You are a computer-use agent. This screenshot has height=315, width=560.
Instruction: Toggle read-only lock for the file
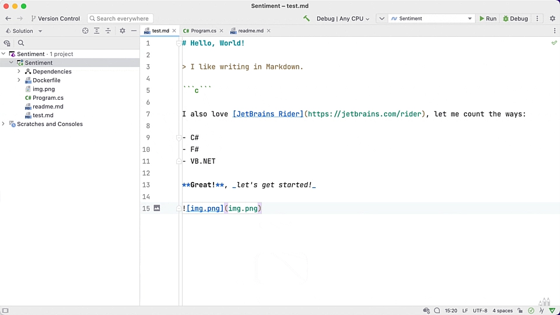[520, 311]
